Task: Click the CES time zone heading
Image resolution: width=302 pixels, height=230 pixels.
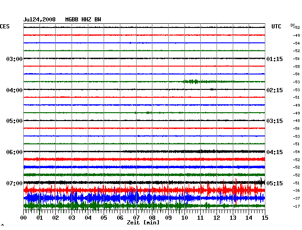Action: point(5,27)
